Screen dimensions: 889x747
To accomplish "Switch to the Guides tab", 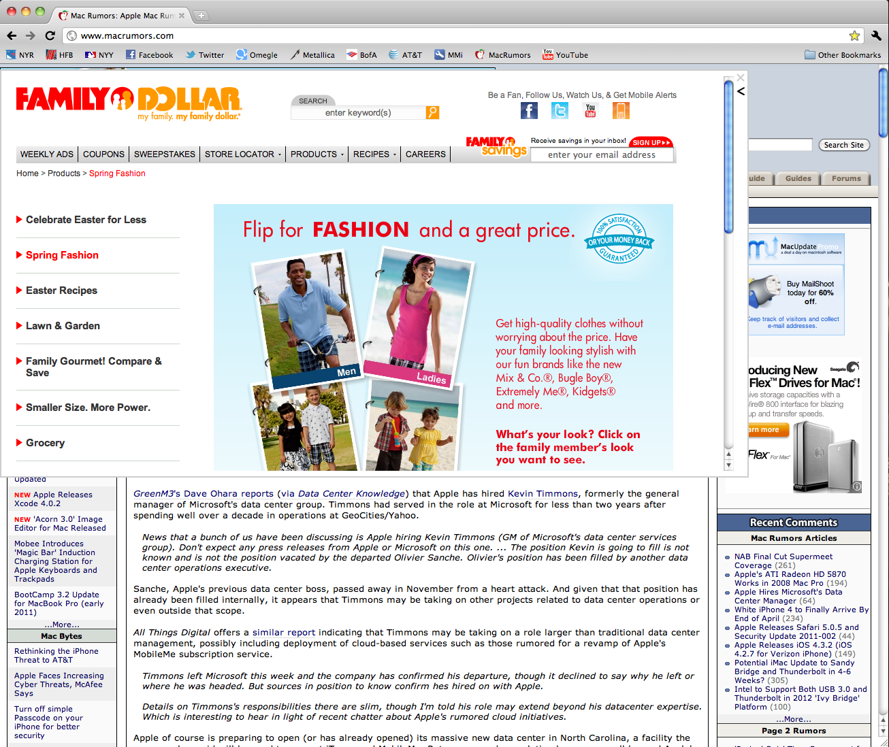I will point(798,178).
